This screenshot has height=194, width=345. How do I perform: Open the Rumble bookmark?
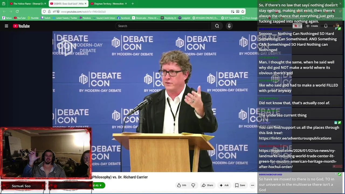click(33, 18)
